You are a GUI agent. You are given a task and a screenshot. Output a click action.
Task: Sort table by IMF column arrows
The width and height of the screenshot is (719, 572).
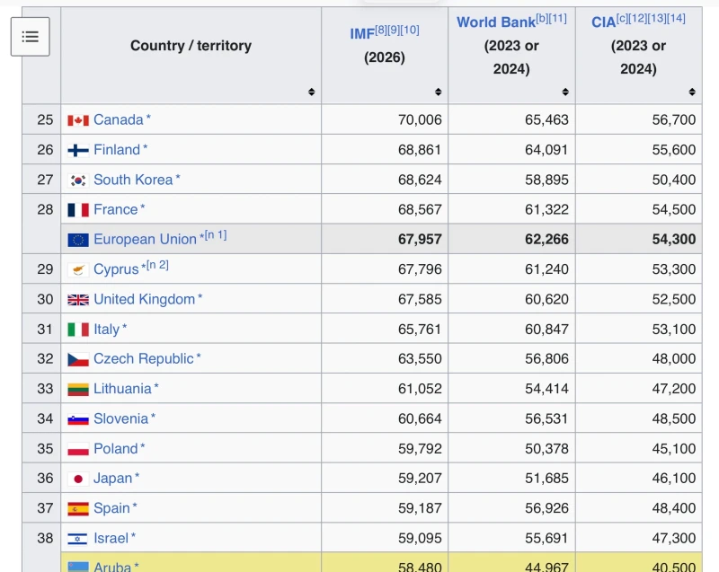point(439,92)
